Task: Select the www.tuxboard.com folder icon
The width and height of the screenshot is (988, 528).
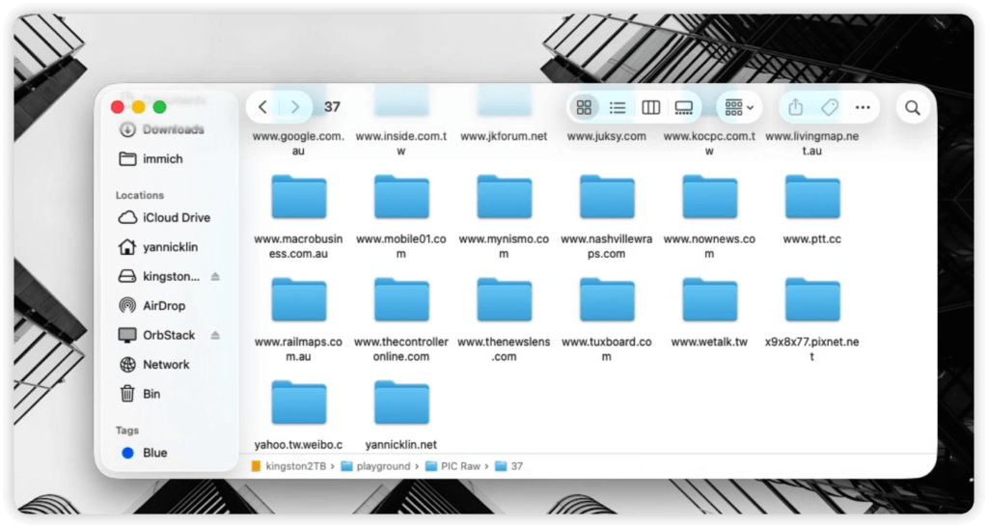Action: [607, 299]
